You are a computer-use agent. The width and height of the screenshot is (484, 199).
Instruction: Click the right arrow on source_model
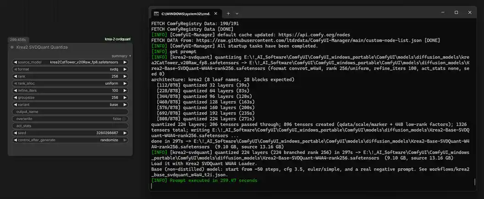point(125,62)
